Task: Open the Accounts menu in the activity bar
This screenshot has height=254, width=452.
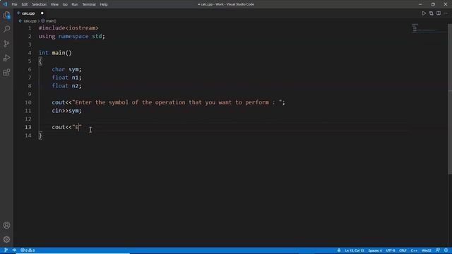Action: click(x=6, y=225)
